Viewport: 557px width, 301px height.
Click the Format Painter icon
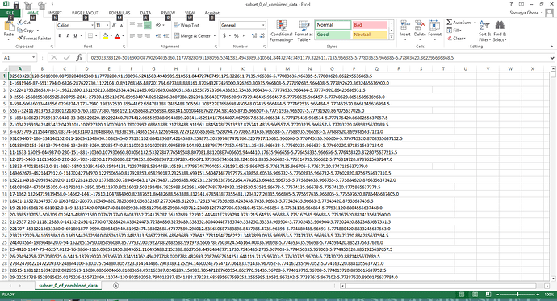click(x=20, y=39)
